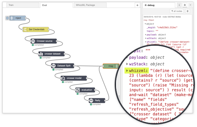This screenshot has width=197, height=127.
Task: Open the sidebar tabs dropdown arrow
Action: (x=190, y=5)
